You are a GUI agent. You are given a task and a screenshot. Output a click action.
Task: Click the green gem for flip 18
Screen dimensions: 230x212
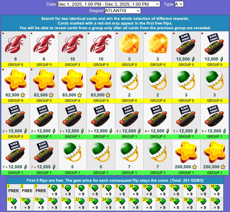point(27,201)
